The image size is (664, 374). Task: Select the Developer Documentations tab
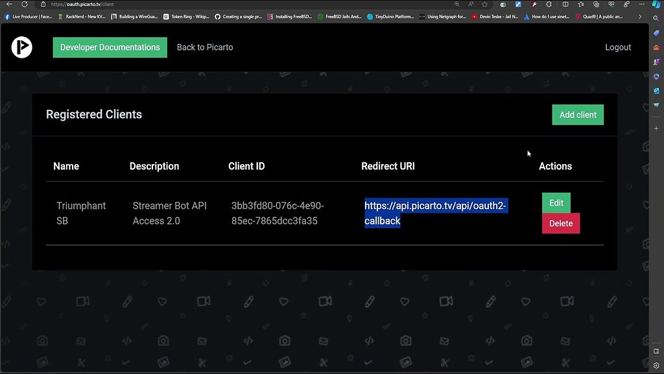[x=110, y=47]
